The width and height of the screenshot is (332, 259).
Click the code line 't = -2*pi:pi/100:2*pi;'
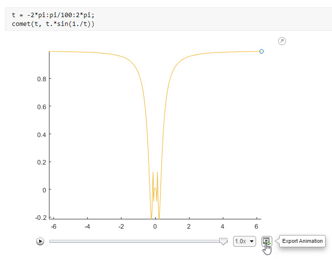[x=53, y=15]
